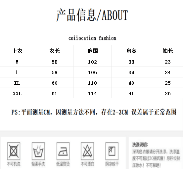This screenshot has height=169, width=183.
Task: Click the sleeve length value 23 cell
Action: pos(168,62)
